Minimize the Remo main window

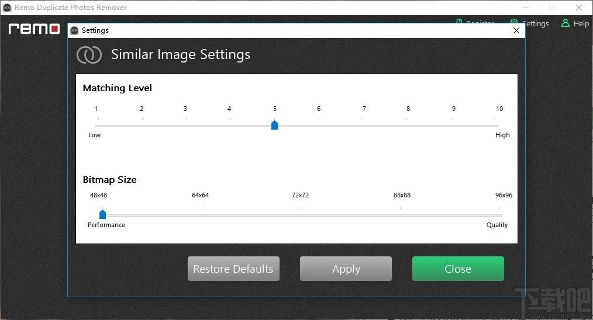pos(526,8)
